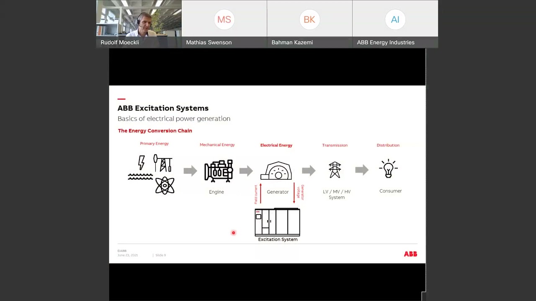Click 'Basics of electrical power generation' subtitle
Viewport: 536px width, 301px height.
(x=174, y=119)
